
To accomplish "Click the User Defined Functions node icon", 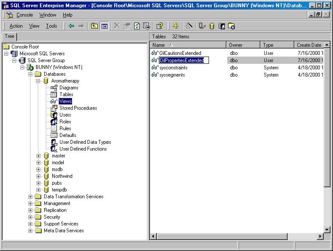I will pos(54,149).
